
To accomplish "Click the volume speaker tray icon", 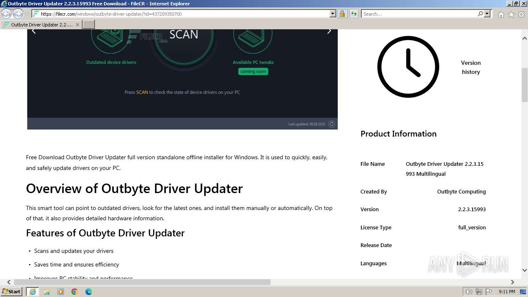I will 469,292.
